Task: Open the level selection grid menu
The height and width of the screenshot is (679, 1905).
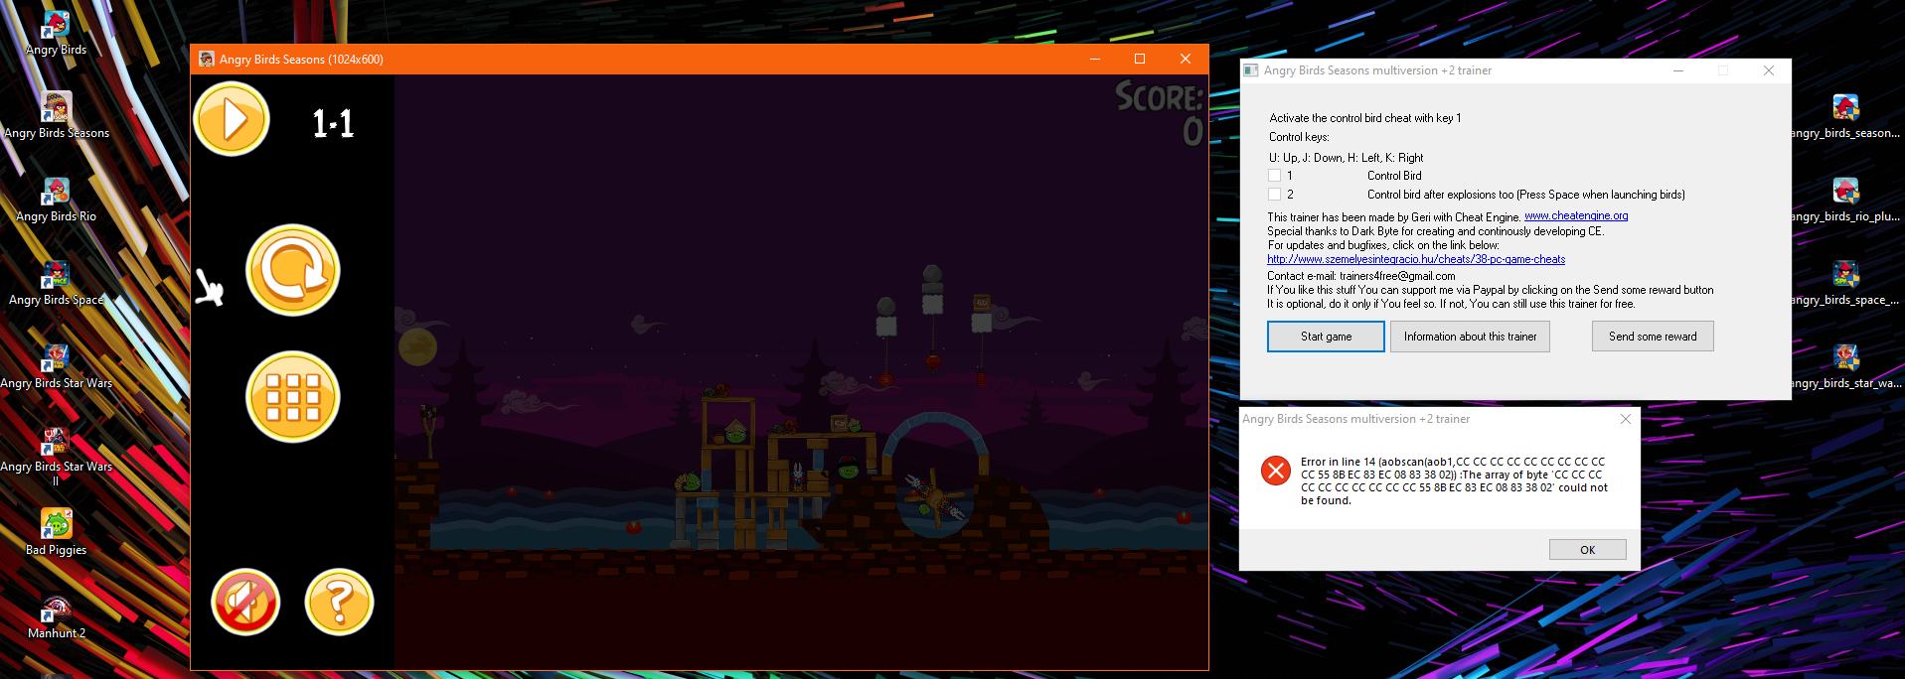Action: click(293, 397)
